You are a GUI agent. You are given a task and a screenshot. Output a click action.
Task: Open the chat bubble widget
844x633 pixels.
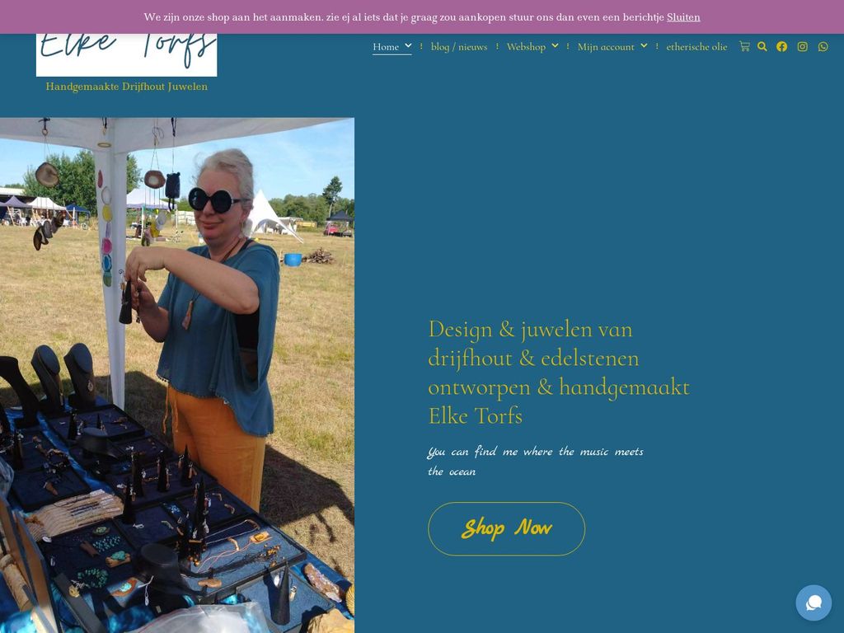[814, 603]
